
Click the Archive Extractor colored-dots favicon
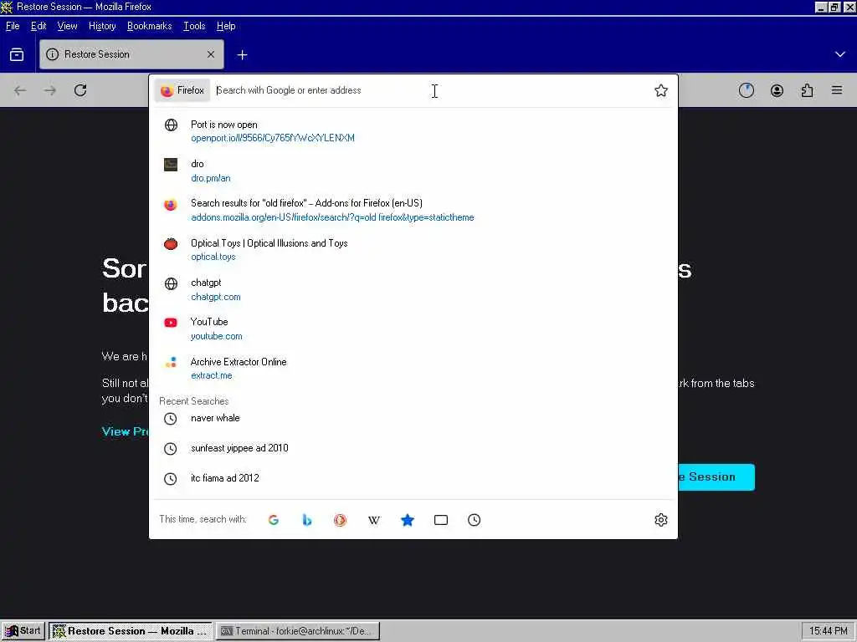171,362
